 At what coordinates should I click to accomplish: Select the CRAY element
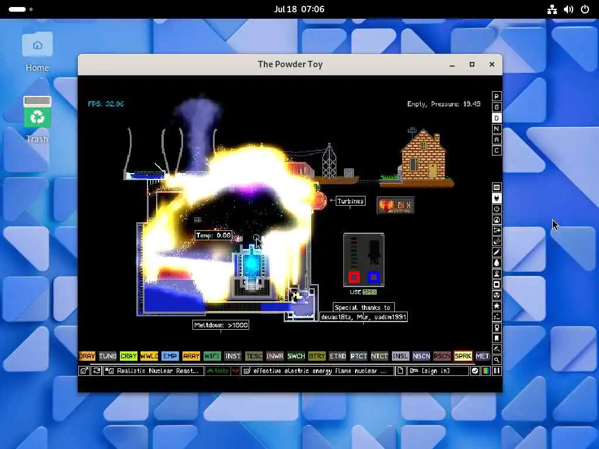point(128,356)
